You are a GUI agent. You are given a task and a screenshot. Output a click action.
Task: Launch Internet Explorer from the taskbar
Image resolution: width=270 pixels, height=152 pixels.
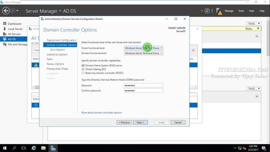pos(34,148)
